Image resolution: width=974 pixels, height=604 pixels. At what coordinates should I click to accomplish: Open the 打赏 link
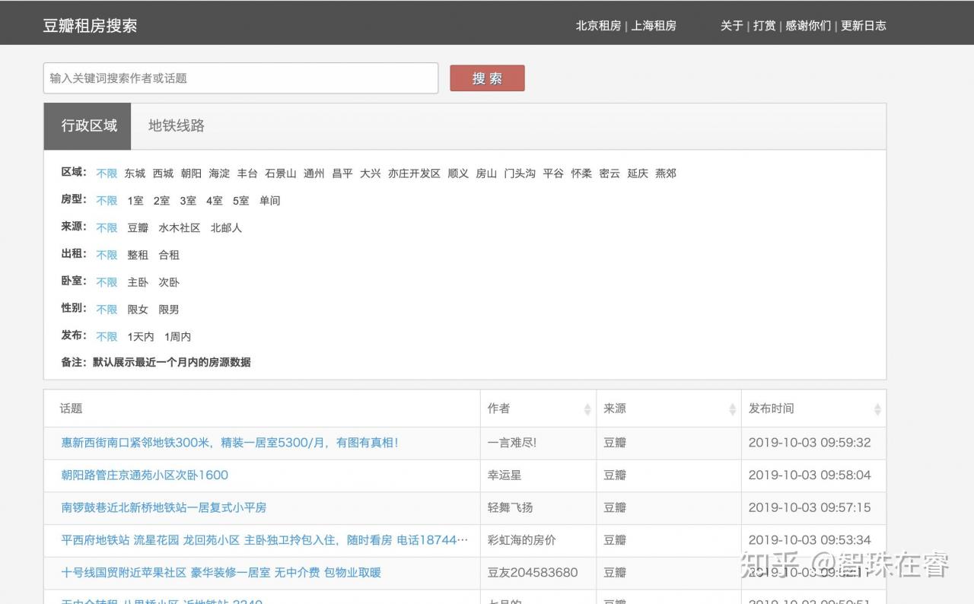[765, 25]
